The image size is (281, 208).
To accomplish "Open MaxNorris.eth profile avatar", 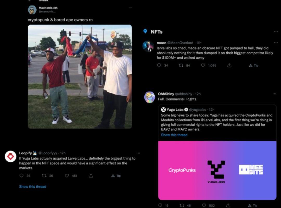I will (x=32, y=10).
